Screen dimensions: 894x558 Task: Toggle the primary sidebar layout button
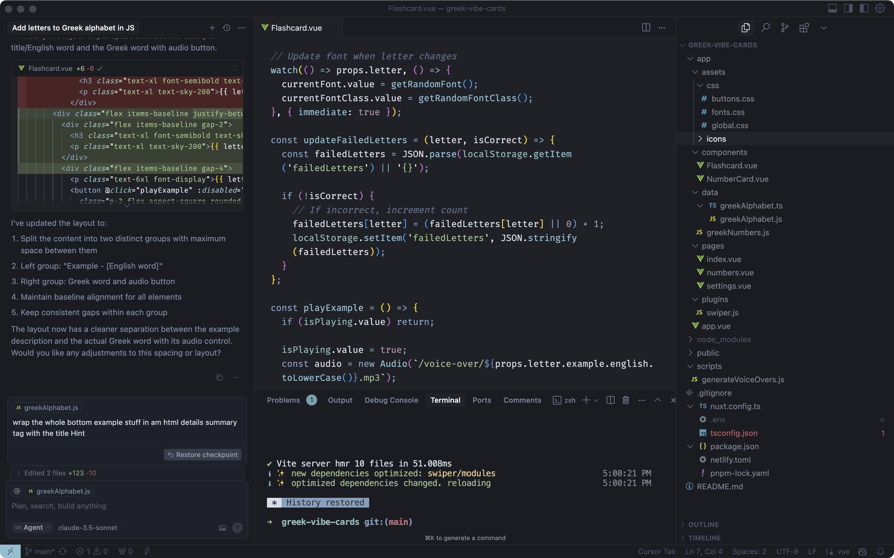point(848,9)
